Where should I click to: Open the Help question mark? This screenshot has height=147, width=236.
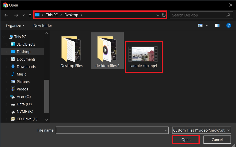coord(229,25)
